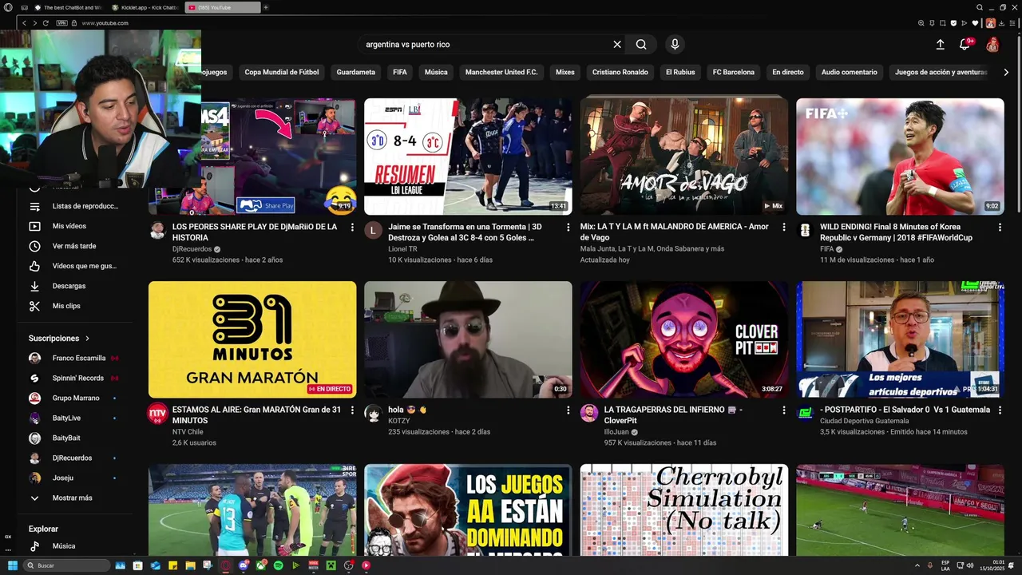Open YouTube notifications bell

(965, 45)
